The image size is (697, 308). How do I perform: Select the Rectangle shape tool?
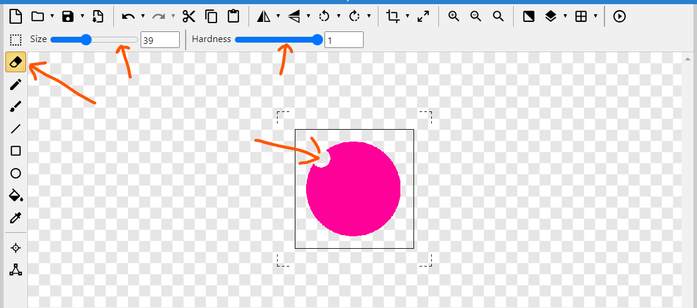pos(15,151)
